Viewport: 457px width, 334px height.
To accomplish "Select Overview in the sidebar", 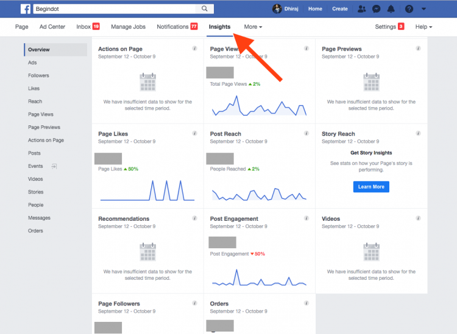I will point(55,49).
